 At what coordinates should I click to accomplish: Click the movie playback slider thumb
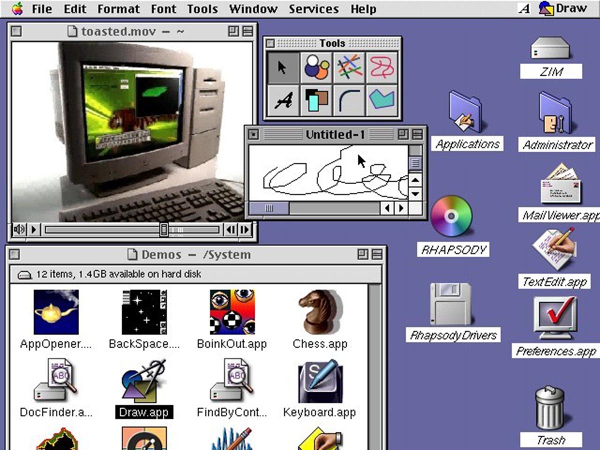pos(163,229)
